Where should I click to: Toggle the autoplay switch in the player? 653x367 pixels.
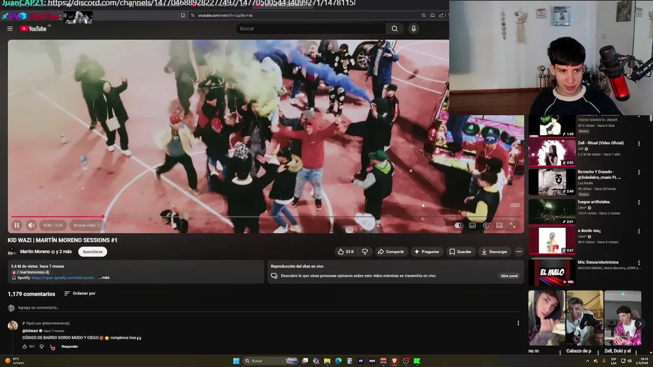[x=459, y=225]
